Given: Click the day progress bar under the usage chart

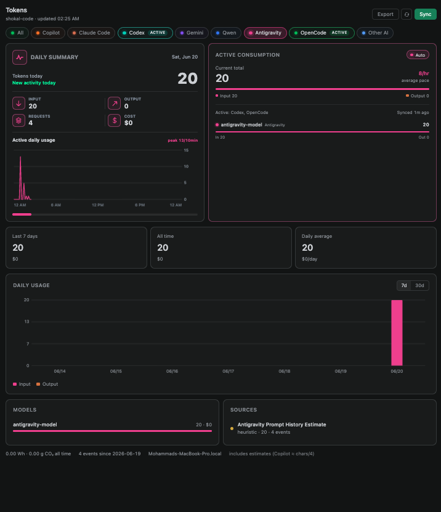Looking at the screenshot, I should (x=105, y=214).
